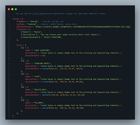Click the comment on the first line
This screenshot has width=140, height=125.
click(59, 14)
